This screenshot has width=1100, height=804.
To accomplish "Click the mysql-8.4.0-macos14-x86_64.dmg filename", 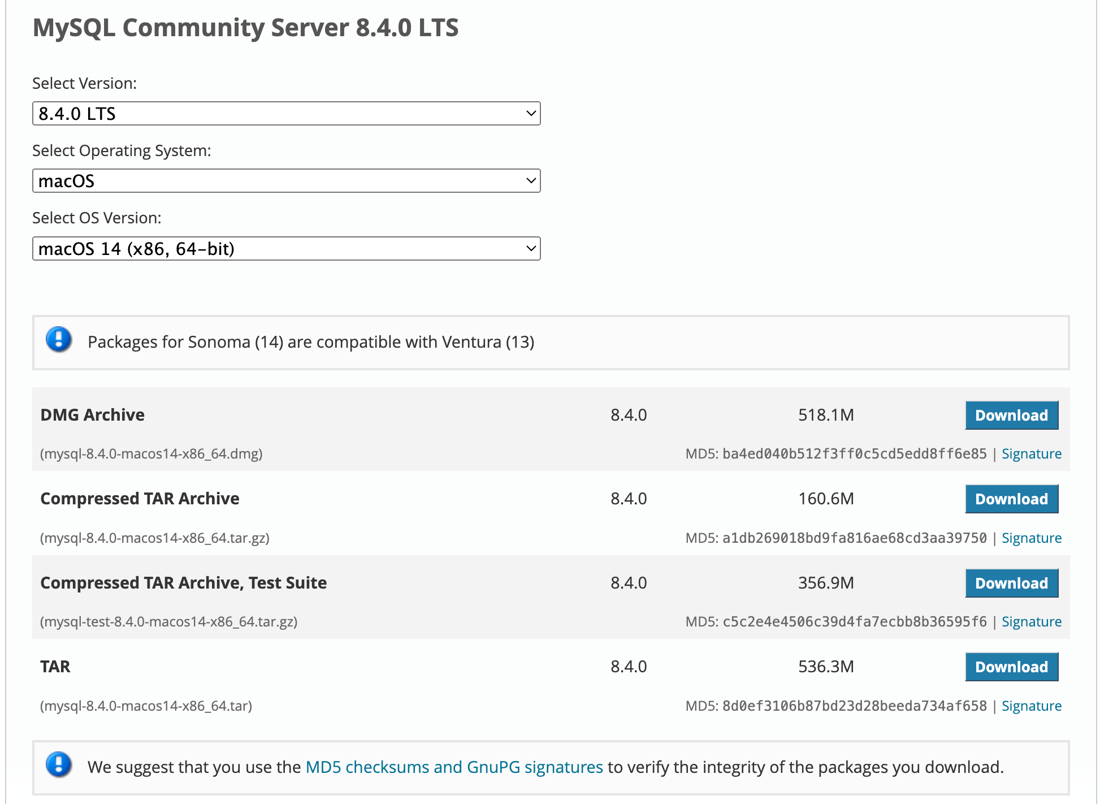I will [x=151, y=454].
